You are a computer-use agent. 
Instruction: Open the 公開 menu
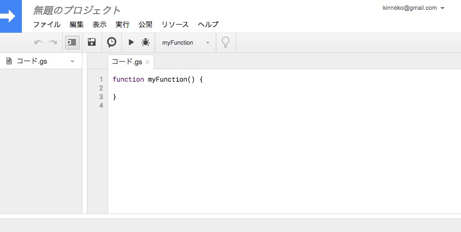point(145,25)
